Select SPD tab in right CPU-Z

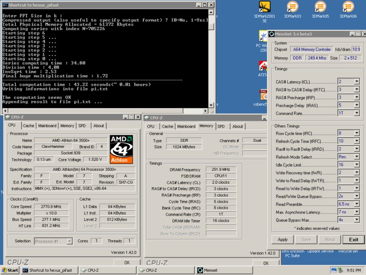[221, 126]
